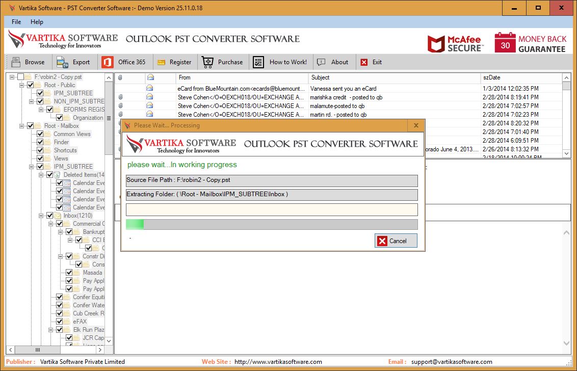Click the eFAX folder icon
The height and width of the screenshot is (371, 577).
tap(67, 322)
